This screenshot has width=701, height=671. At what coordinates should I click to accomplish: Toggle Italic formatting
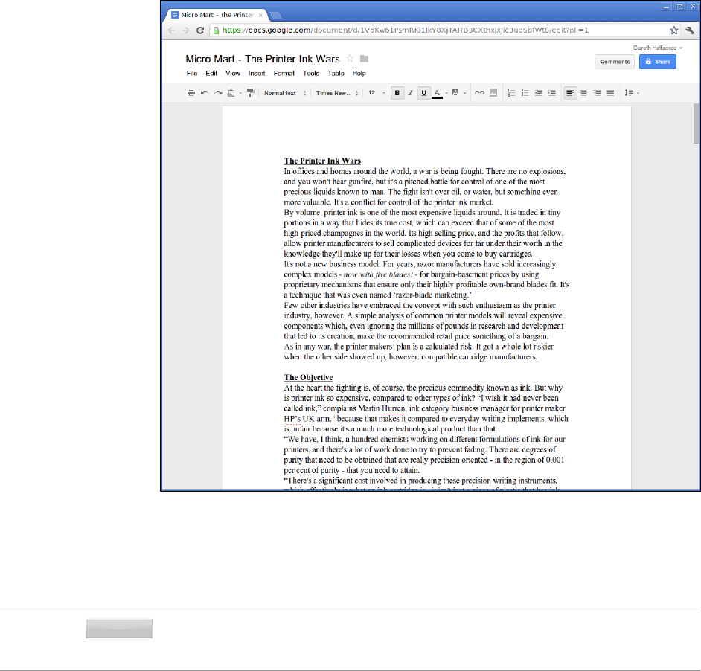[411, 93]
